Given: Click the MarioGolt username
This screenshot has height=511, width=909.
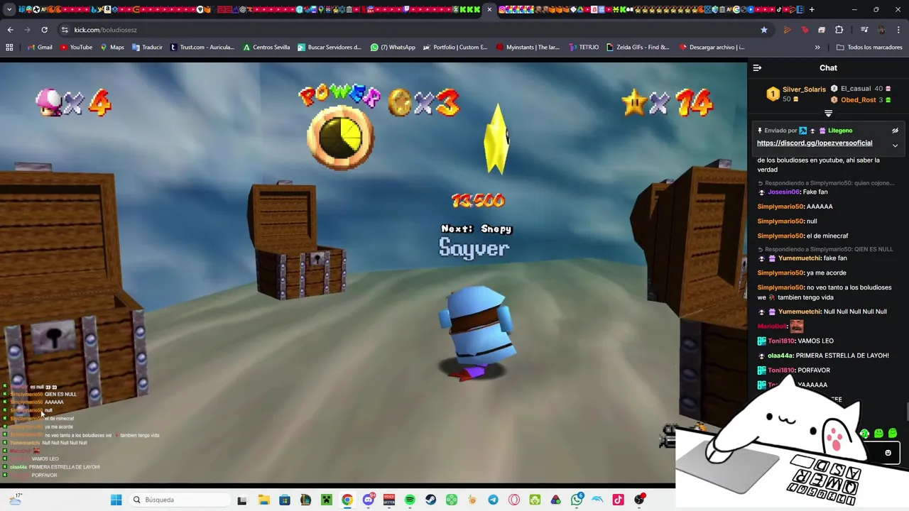Looking at the screenshot, I should coord(772,326).
